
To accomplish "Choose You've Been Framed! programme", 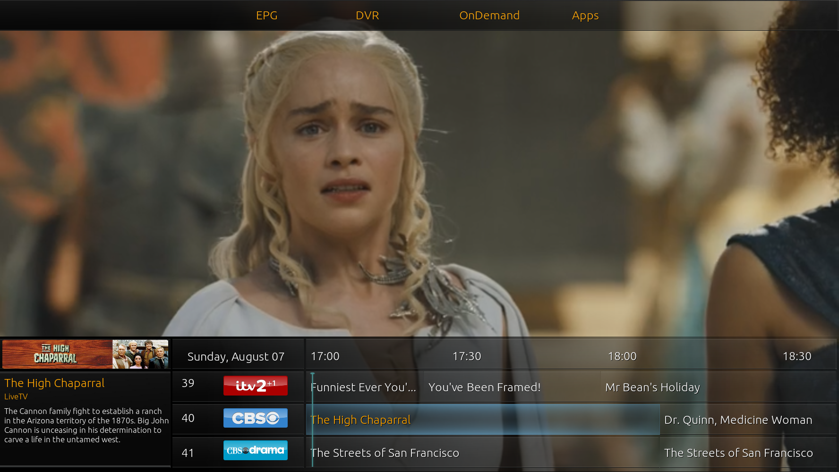I will (512, 387).
